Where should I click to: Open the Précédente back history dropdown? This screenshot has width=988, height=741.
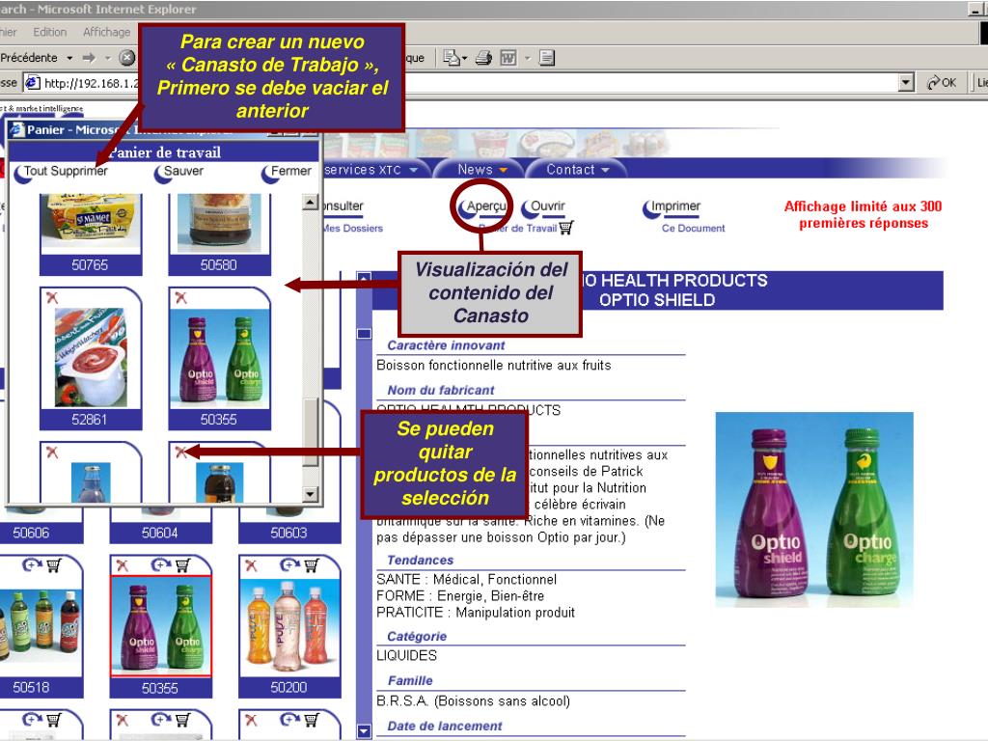click(x=69, y=58)
